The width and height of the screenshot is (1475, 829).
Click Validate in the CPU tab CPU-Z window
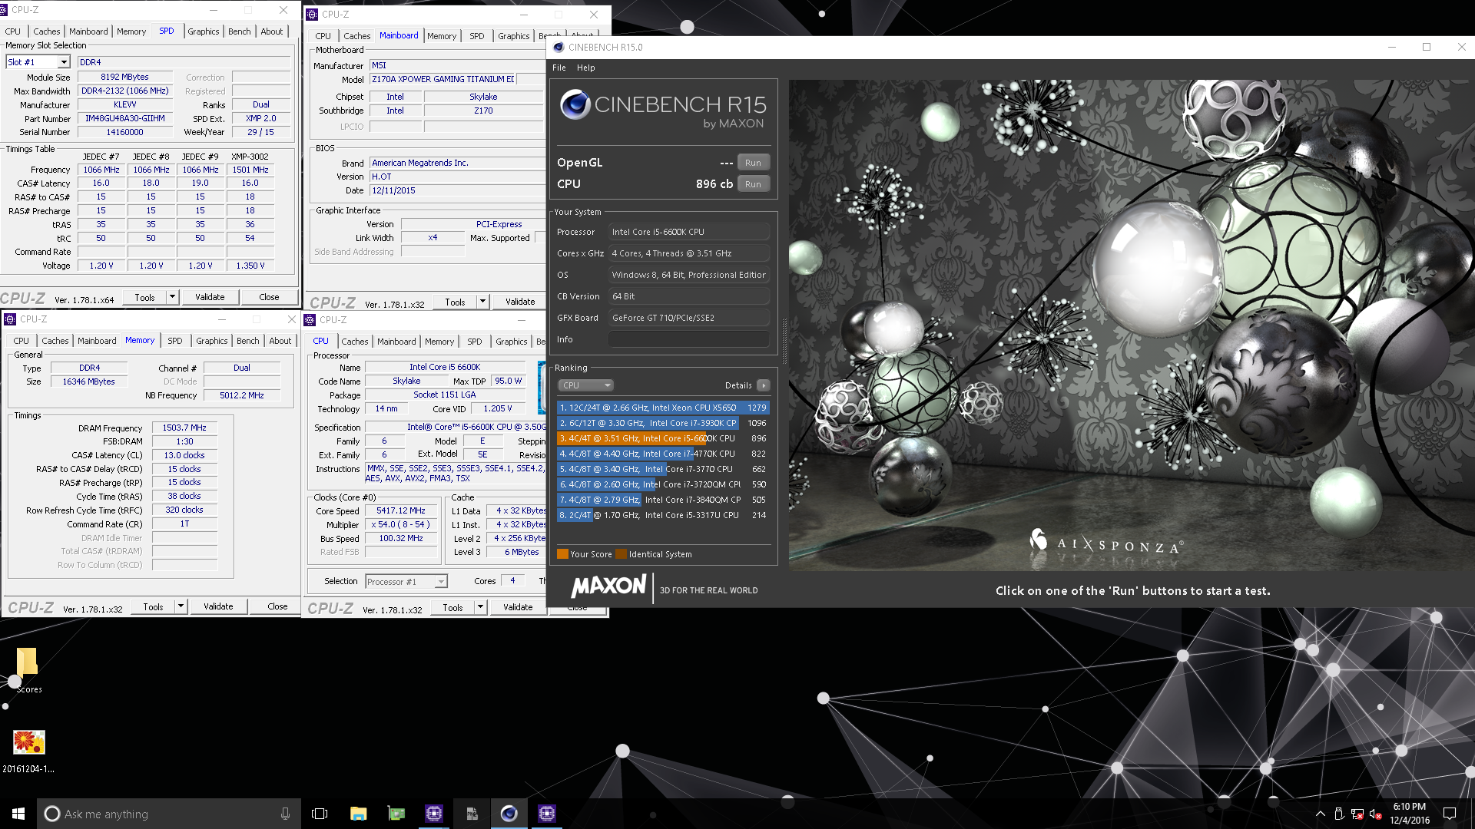(518, 607)
